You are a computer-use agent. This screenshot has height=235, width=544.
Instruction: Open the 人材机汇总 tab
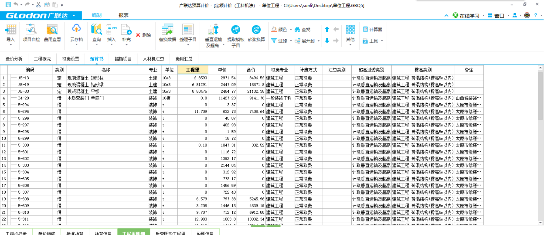(153, 59)
